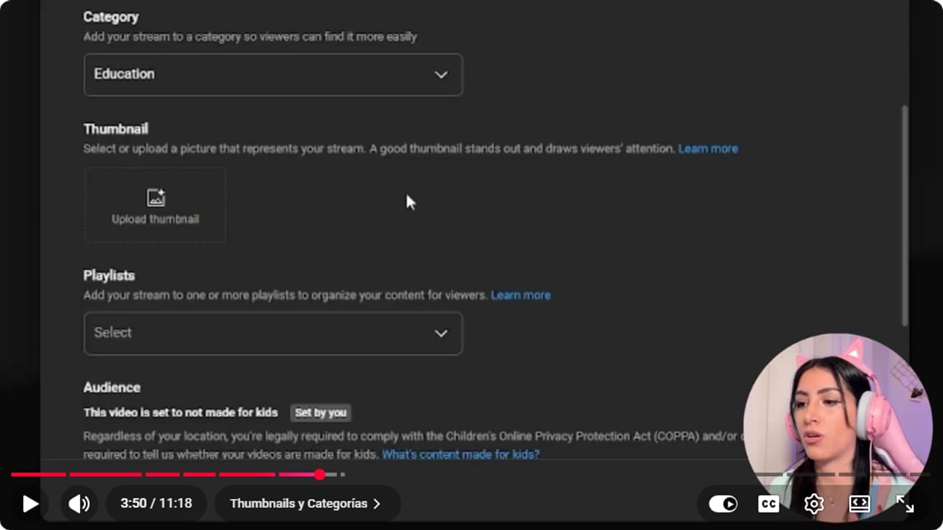The image size is (943, 530).
Task: Mute the video volume
Action: [x=79, y=504]
